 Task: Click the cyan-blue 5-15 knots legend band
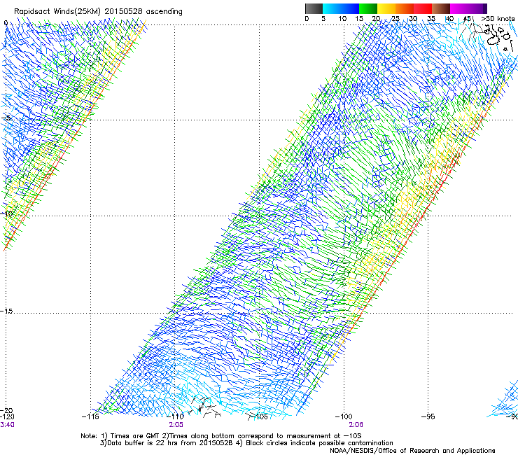pyautogui.click(x=341, y=8)
